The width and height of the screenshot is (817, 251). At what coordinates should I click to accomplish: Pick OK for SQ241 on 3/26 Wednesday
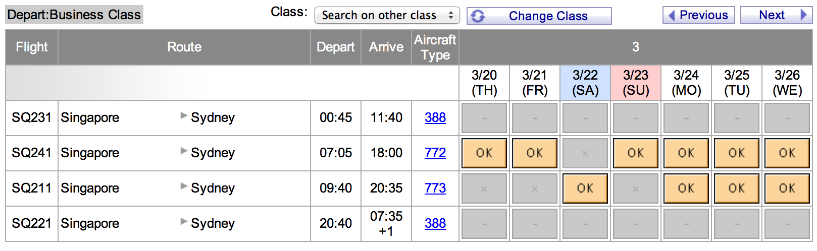pos(787,153)
